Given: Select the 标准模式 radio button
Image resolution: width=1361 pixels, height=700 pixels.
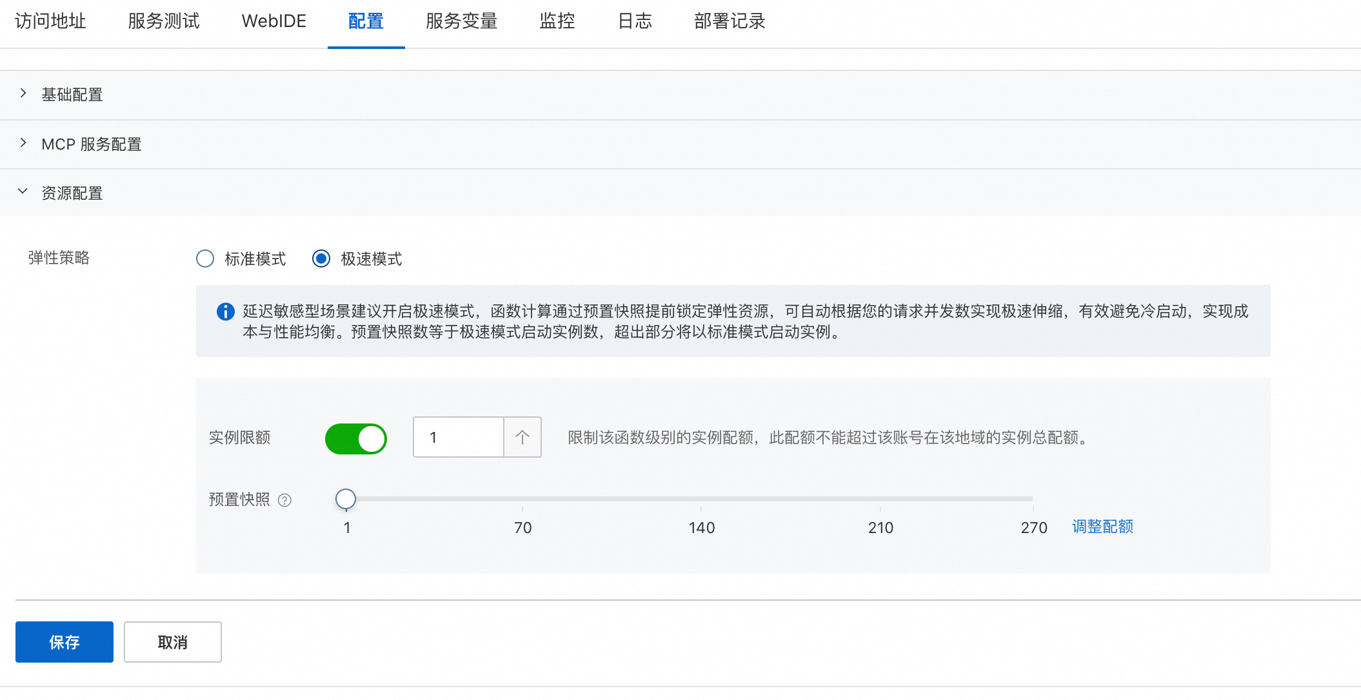Looking at the screenshot, I should (x=205, y=258).
